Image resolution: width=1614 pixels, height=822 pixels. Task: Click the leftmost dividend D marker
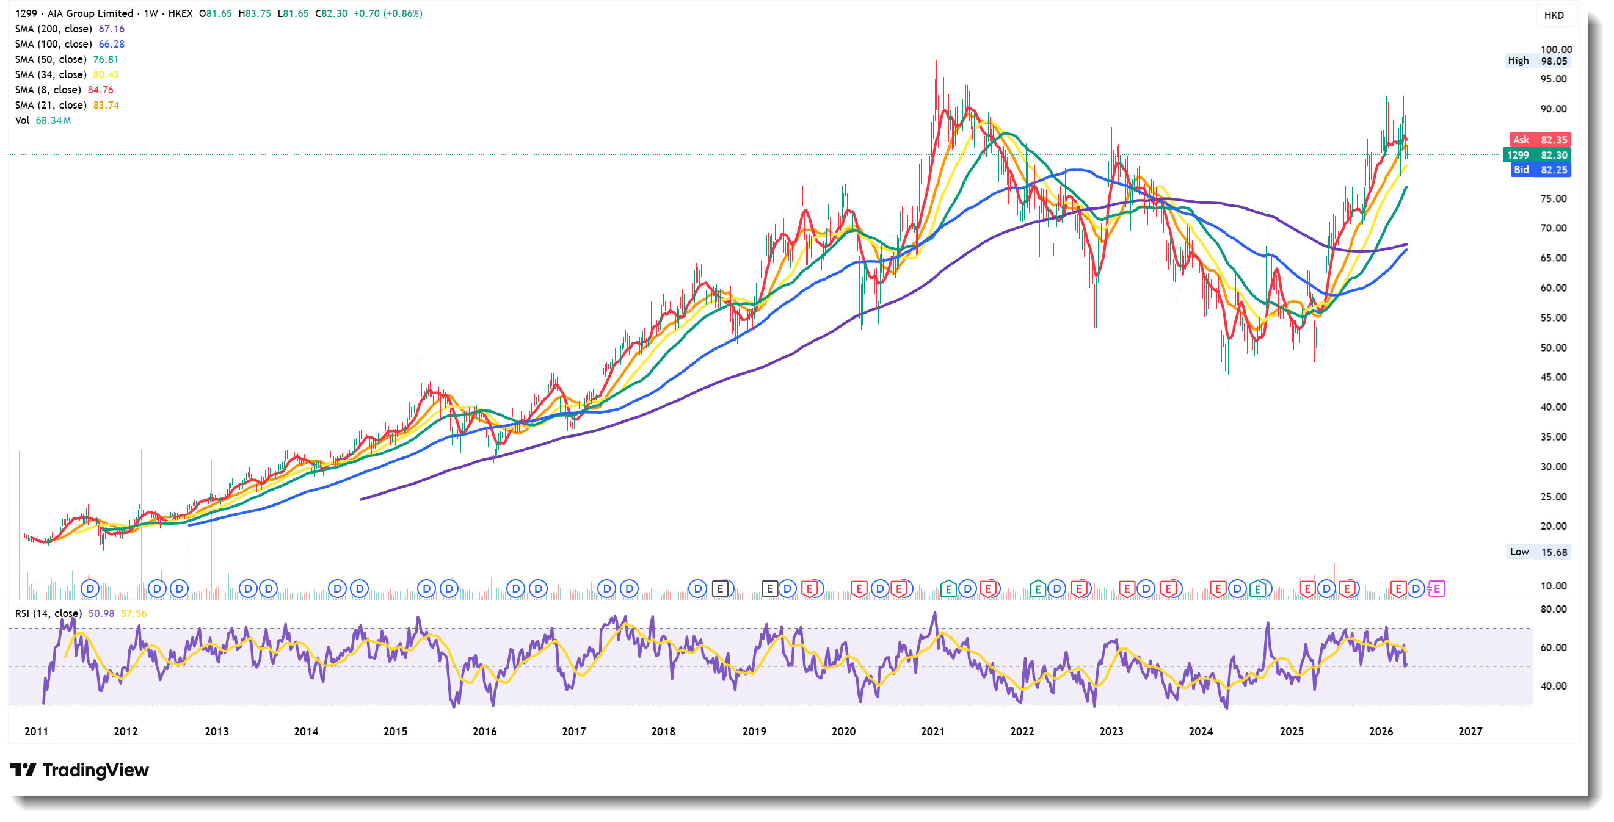point(90,588)
